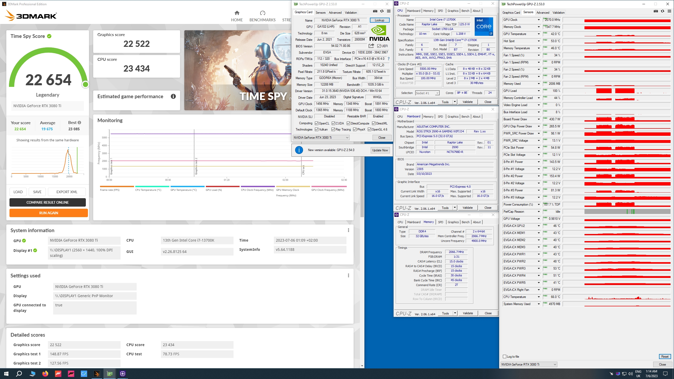
Task: Click the 3DMark logo
Action: [x=31, y=16]
